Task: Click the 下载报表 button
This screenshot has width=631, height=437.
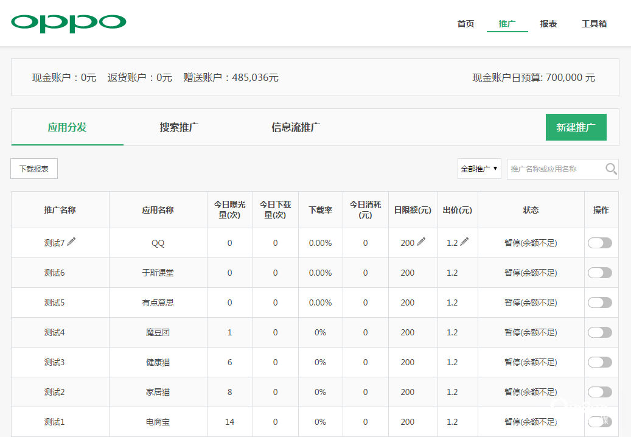Action: pos(33,169)
